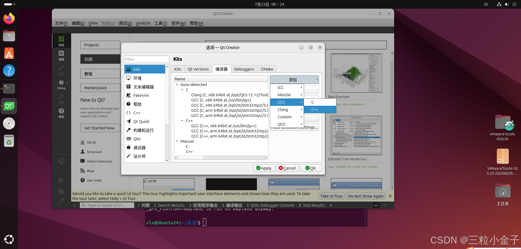The width and height of the screenshot is (521, 249).
Task: Choose C++ in the GCC submenu
Action: [320, 110]
